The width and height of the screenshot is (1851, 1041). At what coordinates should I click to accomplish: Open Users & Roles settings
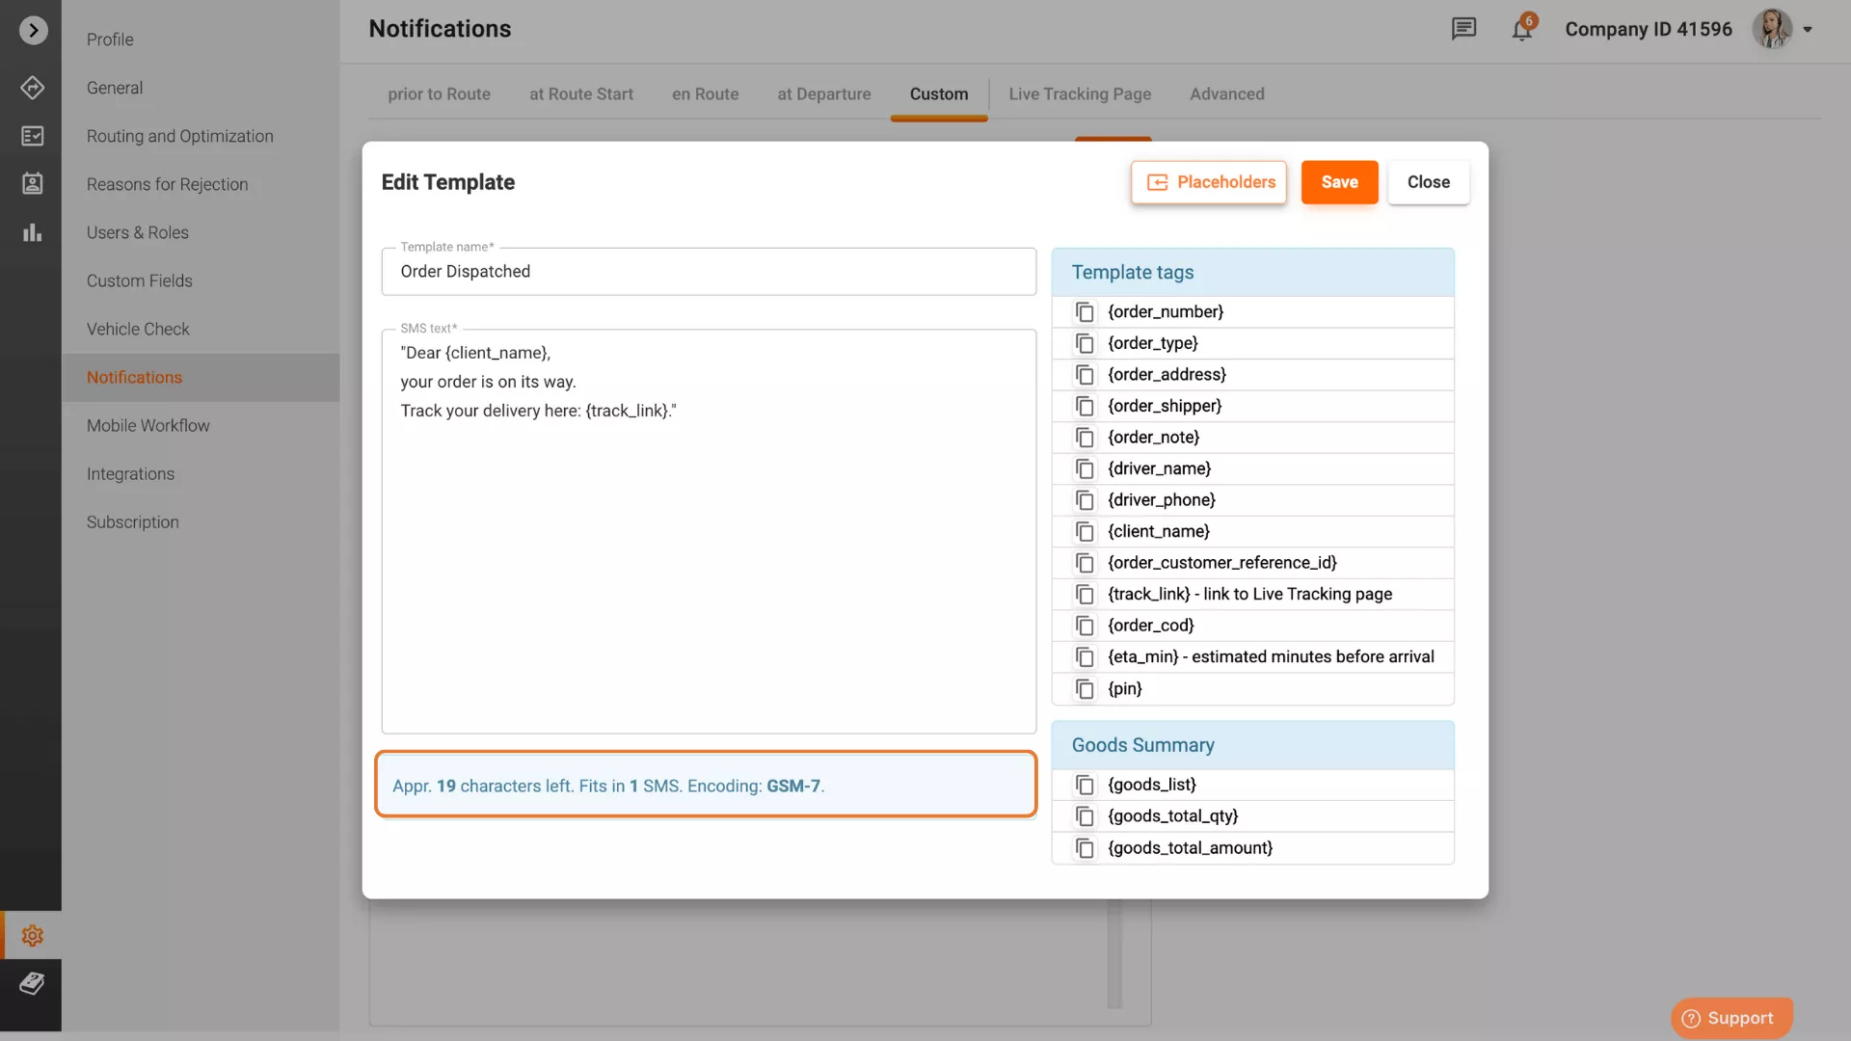click(138, 232)
